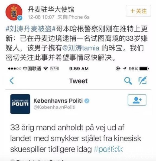This screenshot has width=156, height=161.
Task: Click the Københavns Politi display name
Action: click(58, 101)
